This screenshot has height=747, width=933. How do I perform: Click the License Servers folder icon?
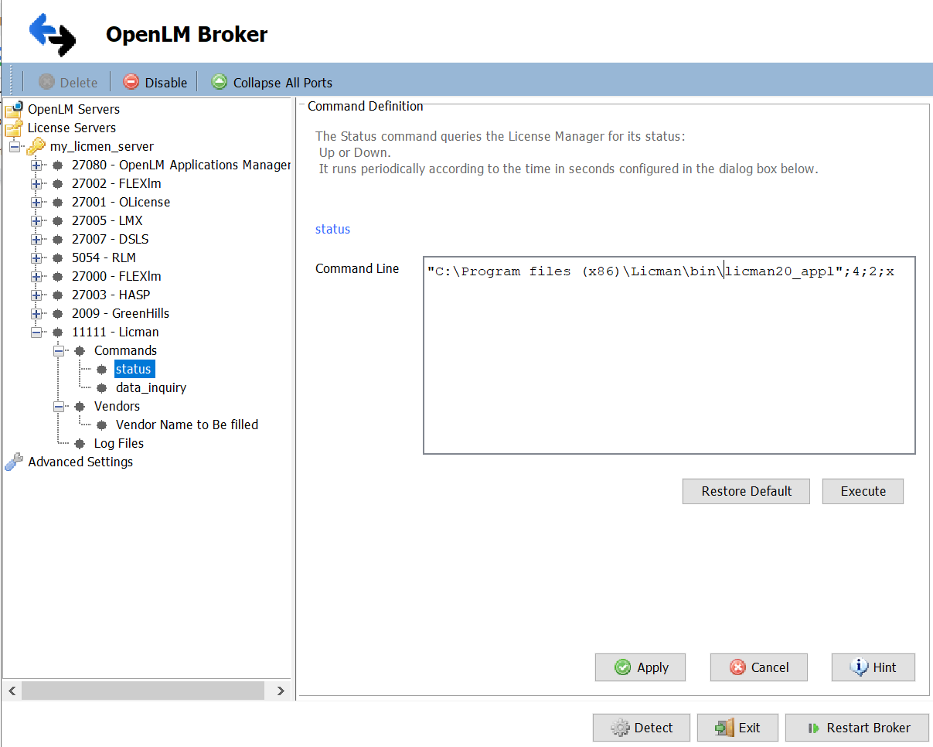(14, 128)
